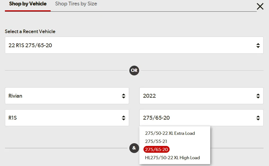Click the Select a Recent Vehicle label
269x166 pixels.
(x=30, y=31)
